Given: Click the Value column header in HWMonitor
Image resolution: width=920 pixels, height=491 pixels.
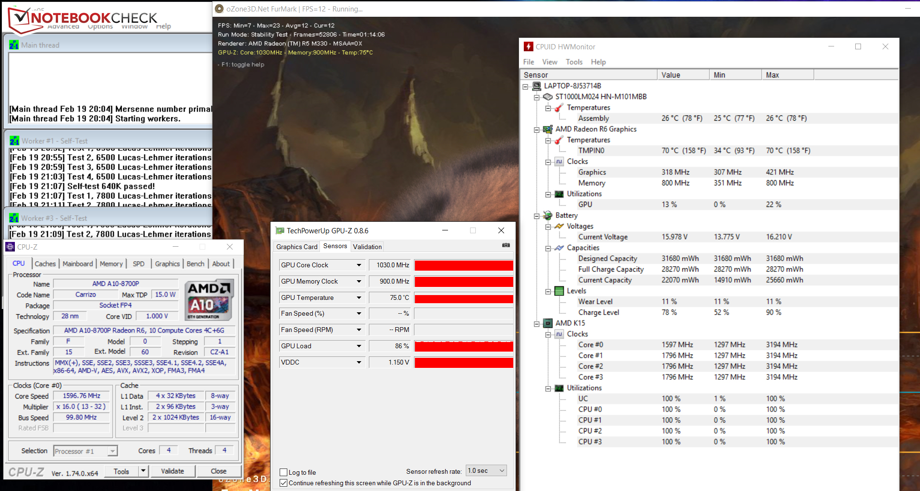Looking at the screenshot, I should 684,75.
